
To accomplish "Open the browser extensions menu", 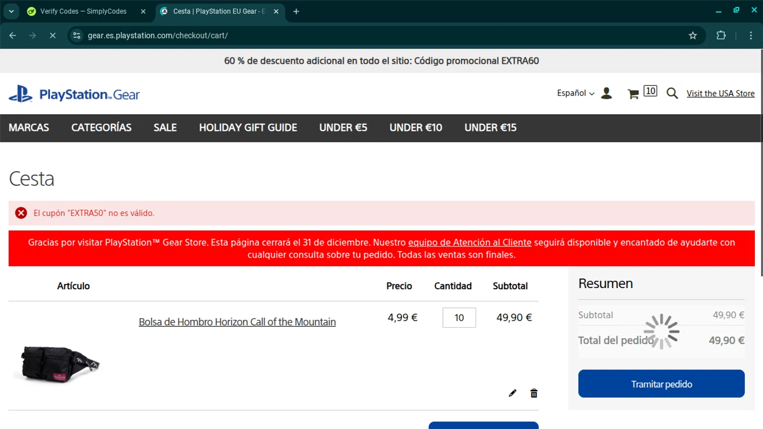I will (721, 35).
